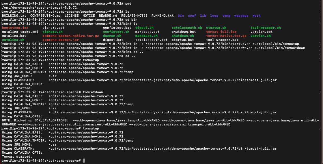Click red commons-daemon.jar file name
323x164 pixels.
coord(61,40)
